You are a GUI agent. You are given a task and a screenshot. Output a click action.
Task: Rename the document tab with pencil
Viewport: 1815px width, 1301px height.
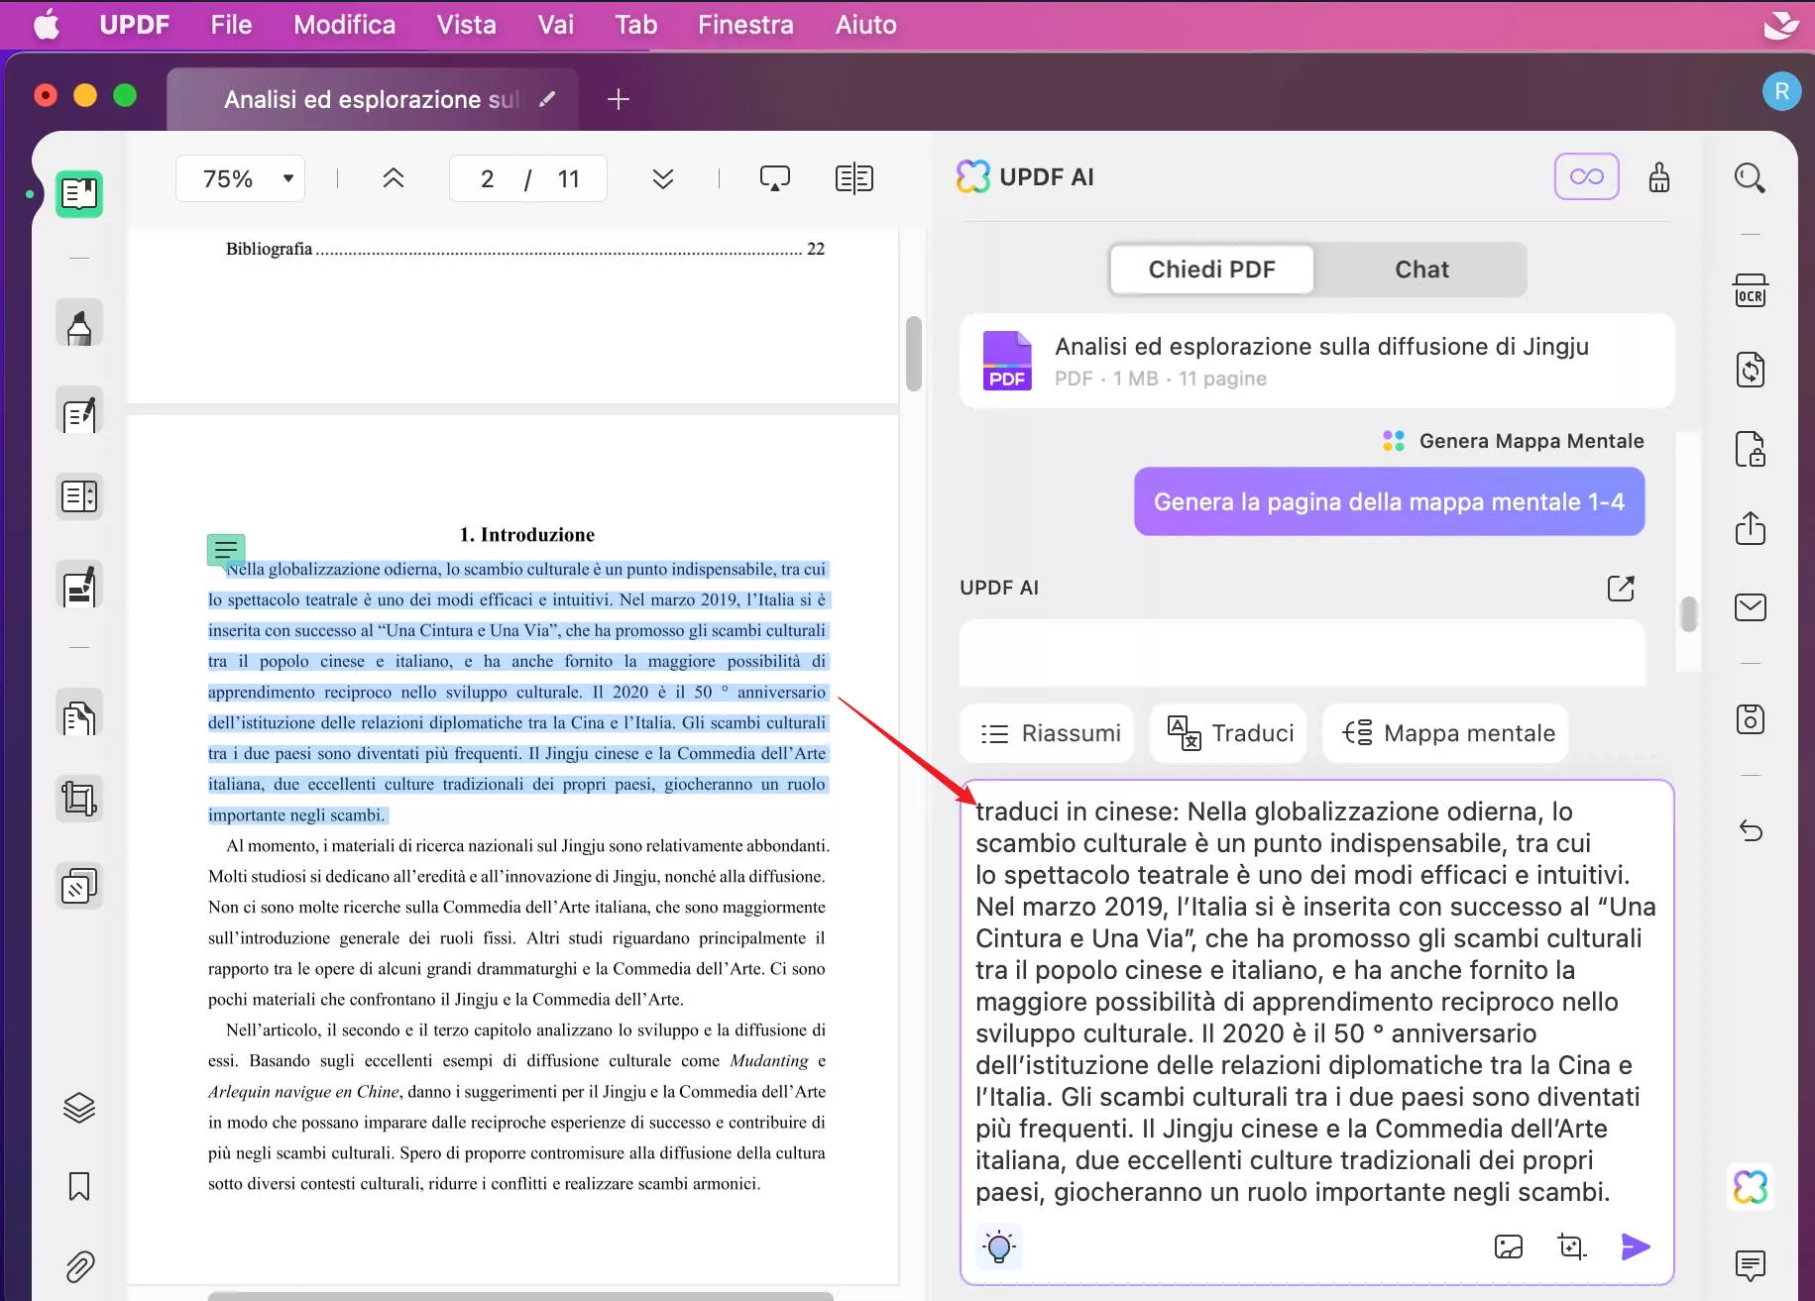(x=547, y=99)
